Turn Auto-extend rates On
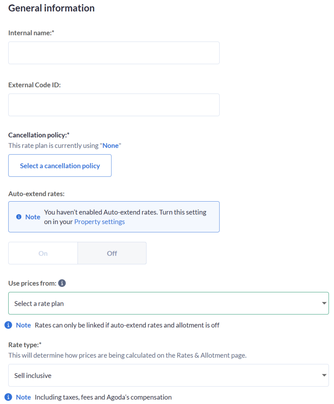 [43, 253]
